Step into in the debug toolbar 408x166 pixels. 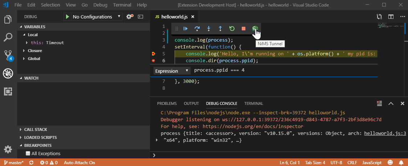[209, 29]
